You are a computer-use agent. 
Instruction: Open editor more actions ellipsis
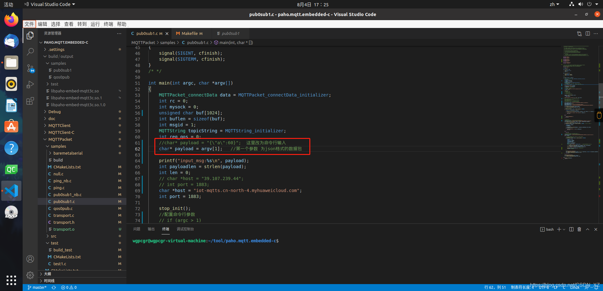click(596, 34)
